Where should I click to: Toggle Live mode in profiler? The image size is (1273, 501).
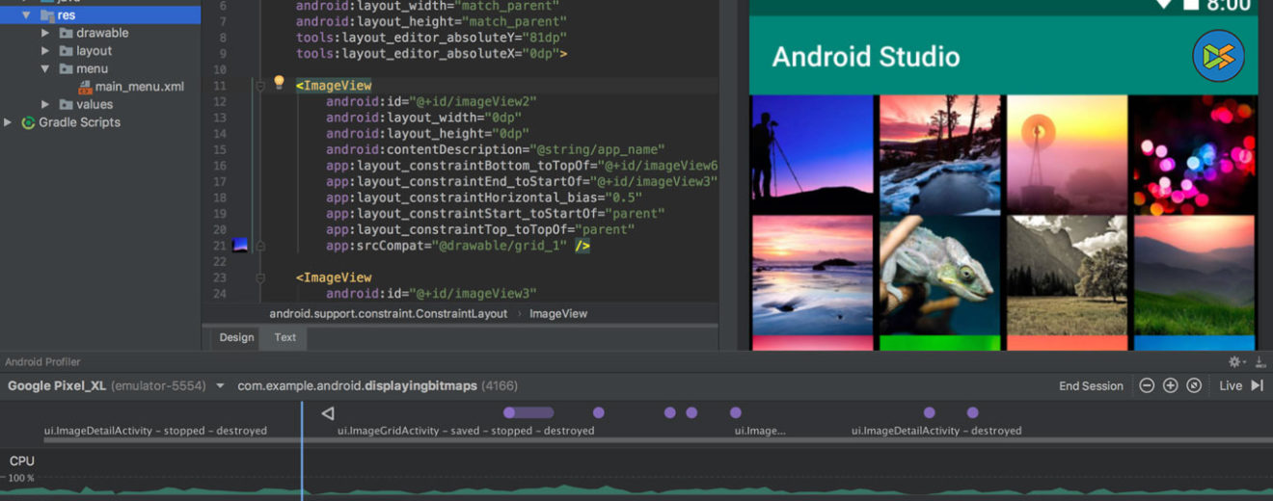pyautogui.click(x=1231, y=385)
